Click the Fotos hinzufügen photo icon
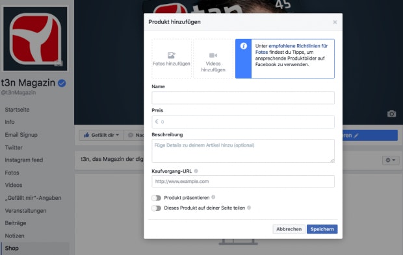Image resolution: width=403 pixels, height=255 pixels. 172,55
